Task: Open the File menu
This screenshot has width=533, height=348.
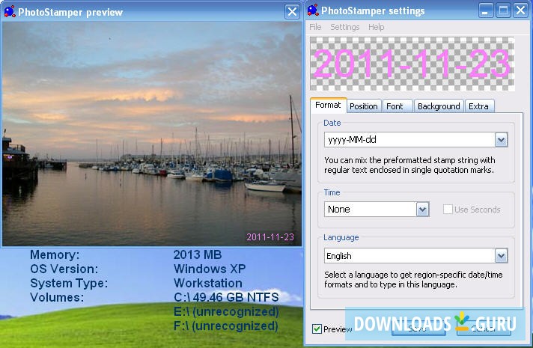Action: [315, 27]
